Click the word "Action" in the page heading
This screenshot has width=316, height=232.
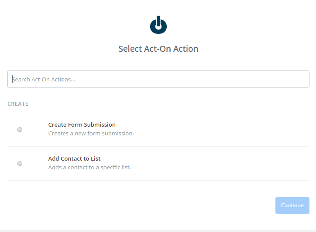(x=185, y=49)
